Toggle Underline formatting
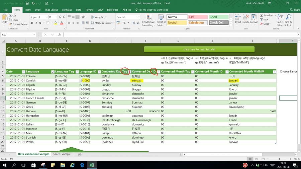The image size is (301, 169). pos(40,23)
